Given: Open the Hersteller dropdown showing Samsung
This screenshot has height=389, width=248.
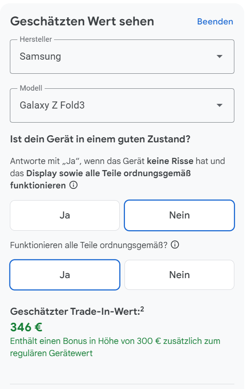Looking at the screenshot, I should 122,56.
